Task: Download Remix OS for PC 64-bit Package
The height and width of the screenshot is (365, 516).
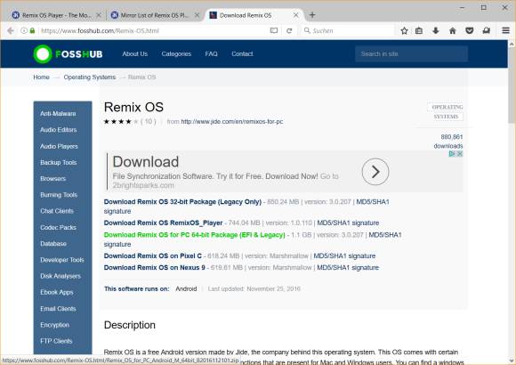Action: [195, 235]
